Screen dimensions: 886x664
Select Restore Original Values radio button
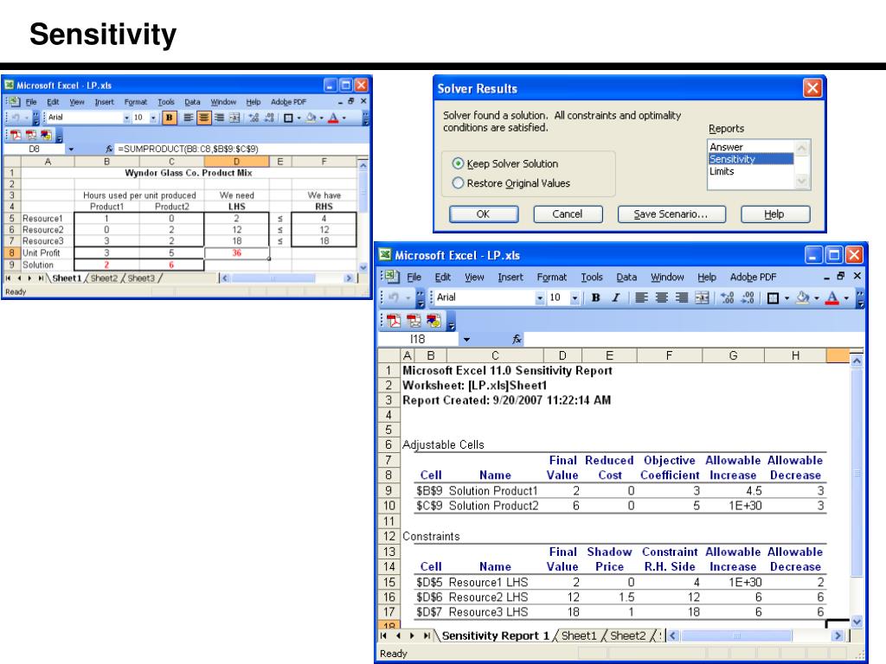point(458,183)
